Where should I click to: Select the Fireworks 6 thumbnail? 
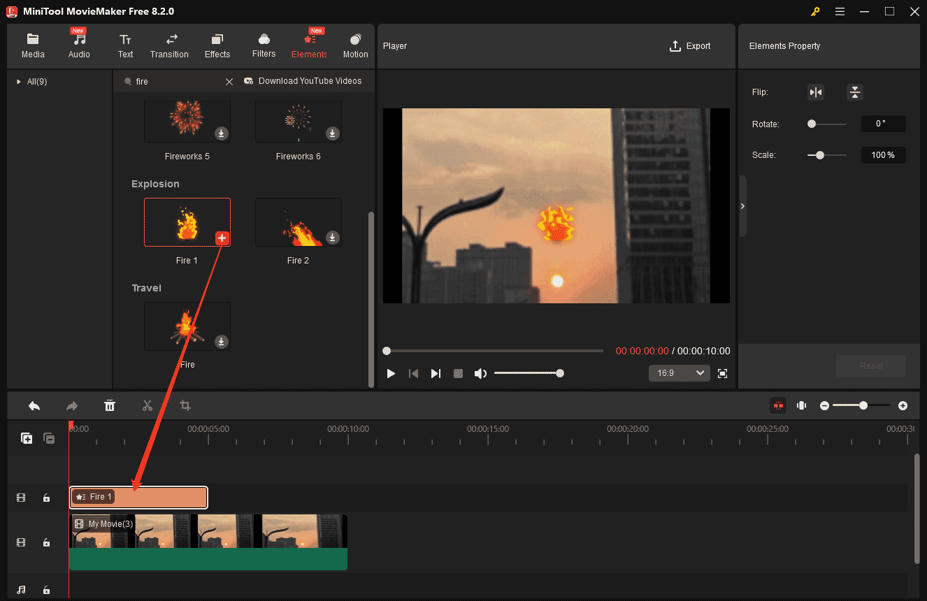click(299, 122)
